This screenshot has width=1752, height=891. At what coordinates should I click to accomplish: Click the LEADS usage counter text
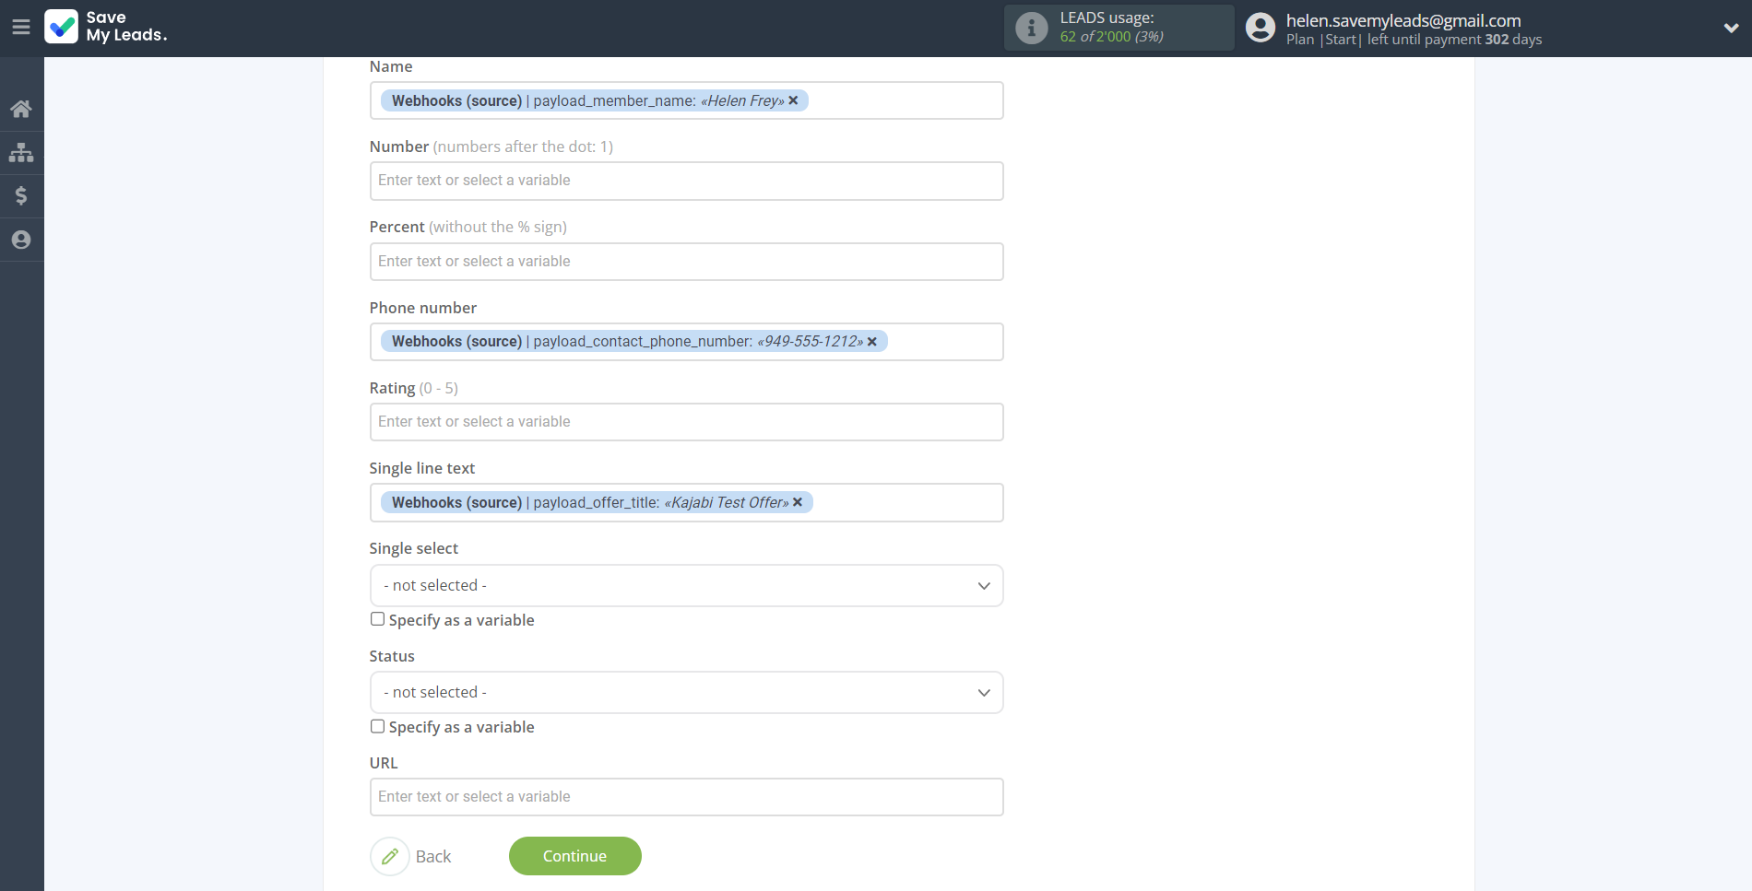tap(1111, 37)
